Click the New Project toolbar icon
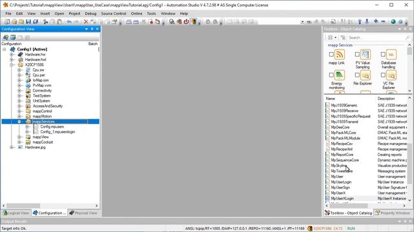The width and height of the screenshot is (414, 232). pos(7,22)
